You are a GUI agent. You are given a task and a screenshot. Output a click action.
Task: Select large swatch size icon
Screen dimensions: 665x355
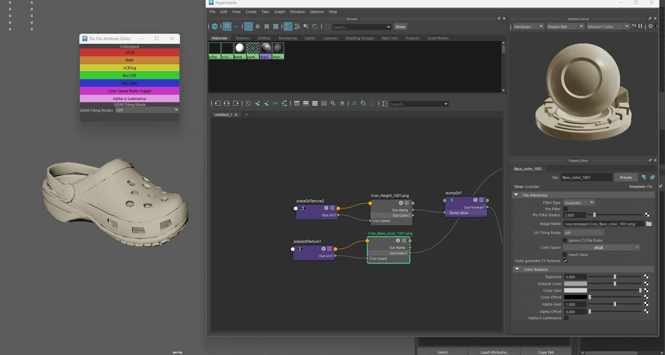[267, 26]
